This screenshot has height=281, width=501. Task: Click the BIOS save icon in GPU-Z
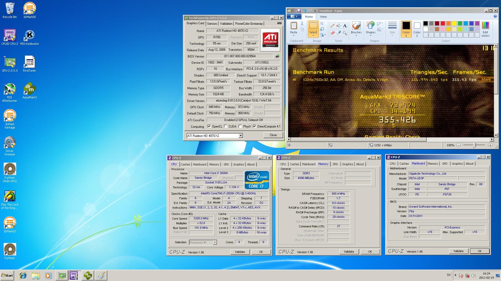coord(277,56)
